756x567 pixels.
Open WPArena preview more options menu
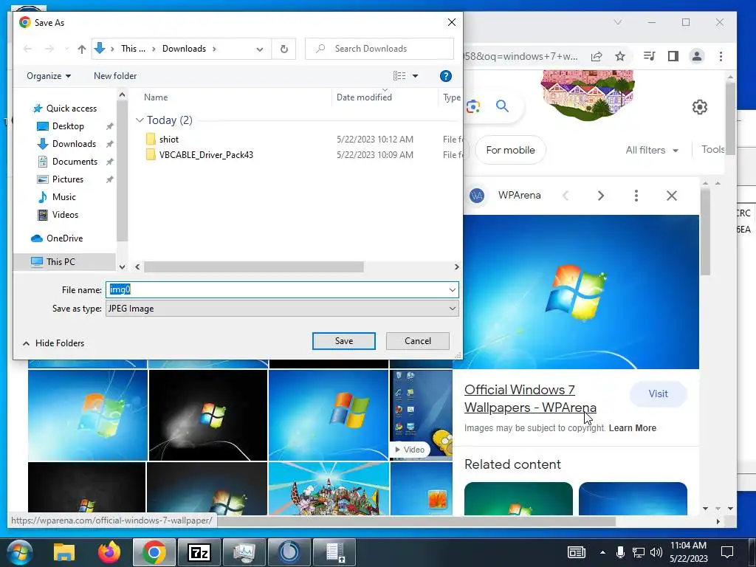[x=636, y=195]
